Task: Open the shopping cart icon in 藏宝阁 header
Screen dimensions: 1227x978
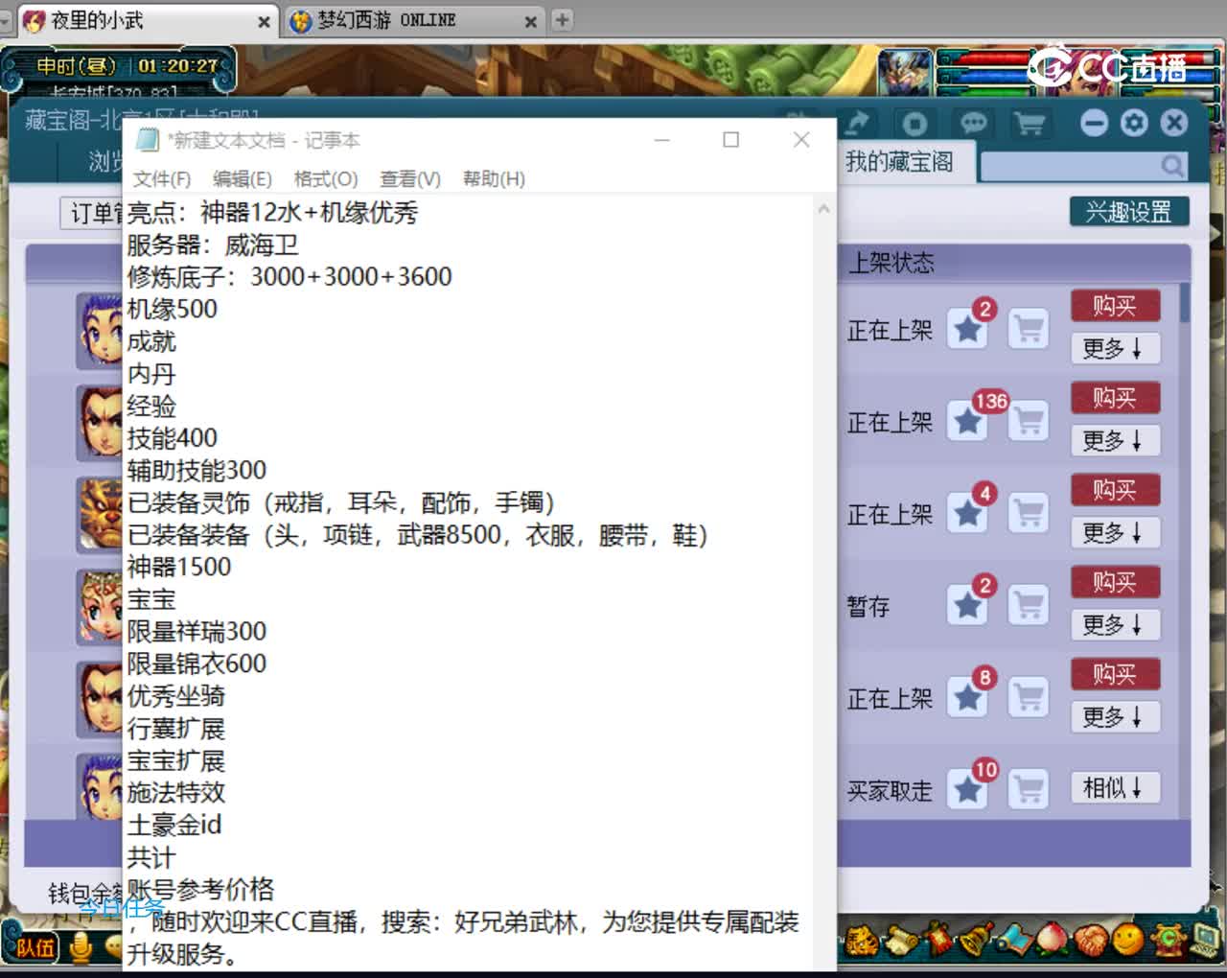Action: click(x=1030, y=123)
